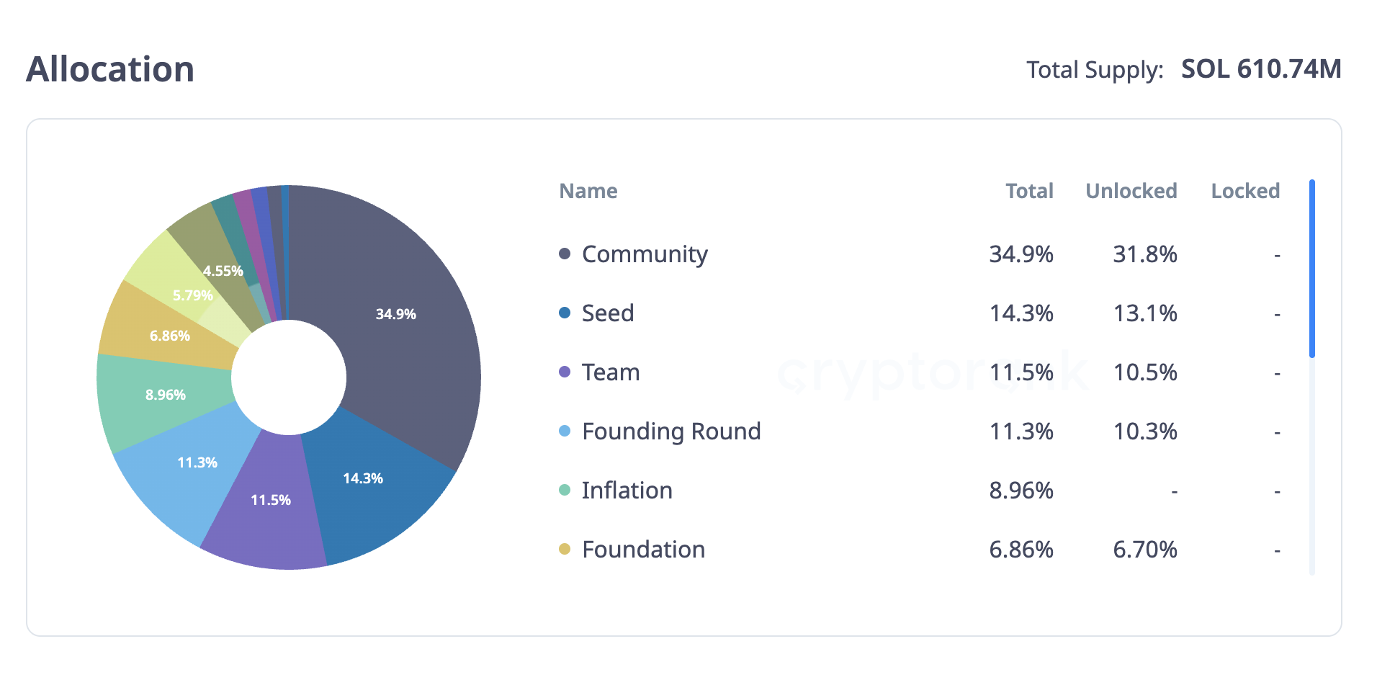1377x680 pixels.
Task: Sort by the Name column header
Action: pyautogui.click(x=588, y=191)
